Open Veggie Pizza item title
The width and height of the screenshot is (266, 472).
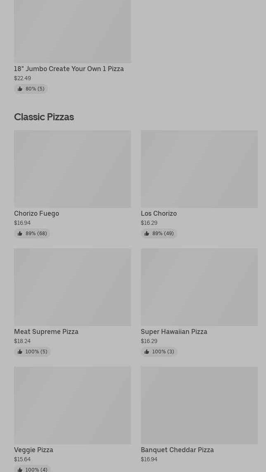pyautogui.click(x=33, y=450)
